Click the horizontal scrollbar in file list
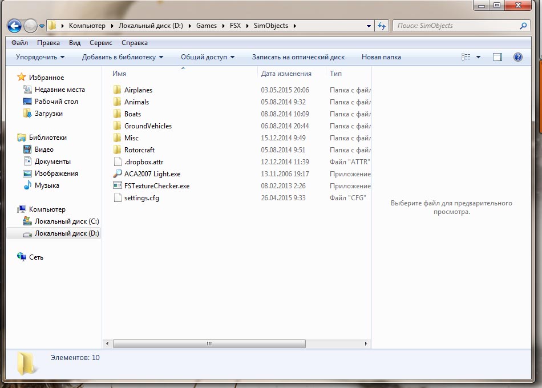Viewport: 542px width, 388px height. [209, 343]
